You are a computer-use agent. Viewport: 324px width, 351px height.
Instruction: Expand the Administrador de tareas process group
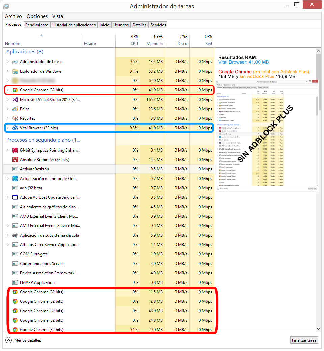click(8, 62)
